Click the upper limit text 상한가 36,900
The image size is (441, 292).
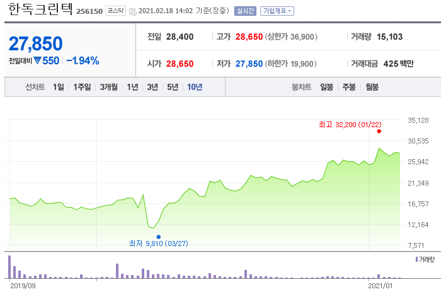click(291, 37)
